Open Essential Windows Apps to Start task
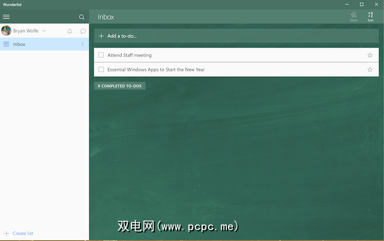Image resolution: width=384 pixels, height=241 pixels. 156,70
